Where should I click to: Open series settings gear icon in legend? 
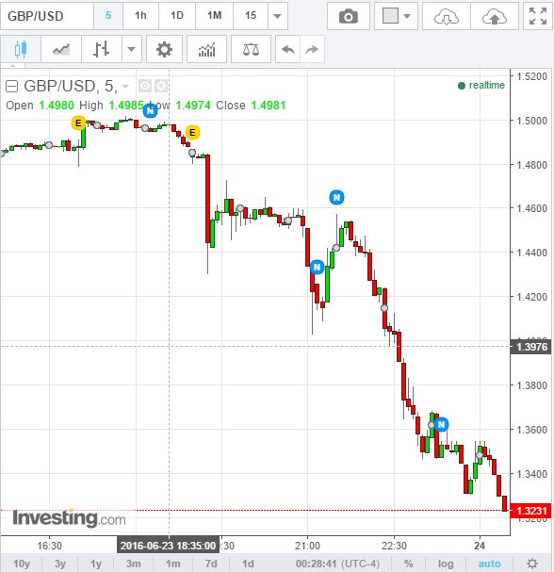pos(161,86)
